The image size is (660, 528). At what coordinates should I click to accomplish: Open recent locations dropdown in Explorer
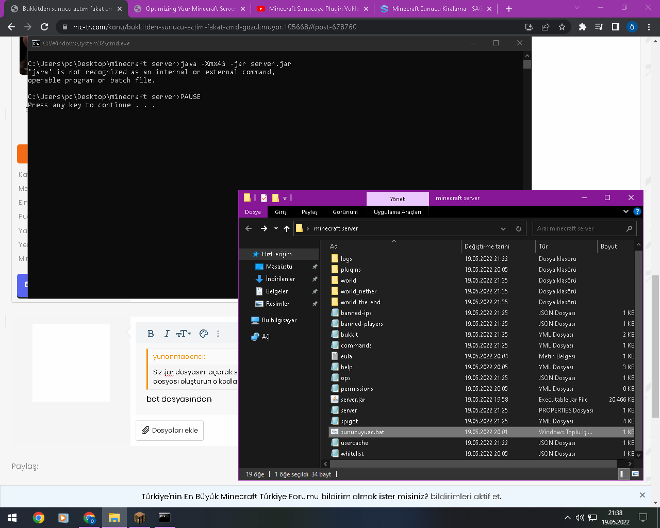click(x=276, y=228)
